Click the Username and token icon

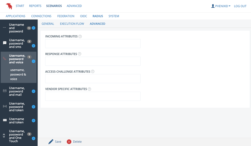coord(5,120)
